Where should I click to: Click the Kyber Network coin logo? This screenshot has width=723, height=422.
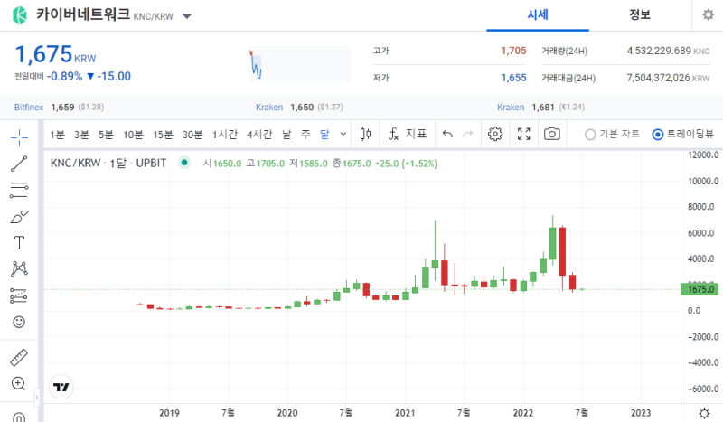click(x=20, y=15)
